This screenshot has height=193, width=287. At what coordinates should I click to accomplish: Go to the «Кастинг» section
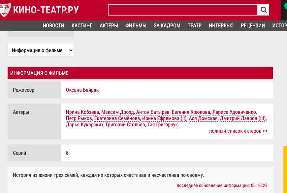(x=82, y=26)
